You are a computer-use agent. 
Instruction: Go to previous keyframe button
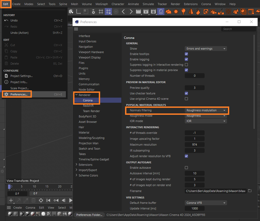(56, 200)
